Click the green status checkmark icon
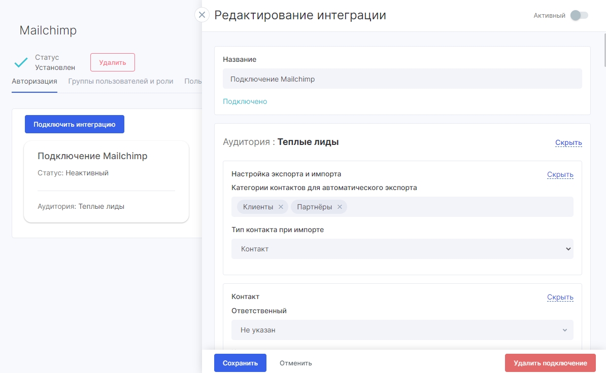This screenshot has width=606, height=373. tap(21, 62)
